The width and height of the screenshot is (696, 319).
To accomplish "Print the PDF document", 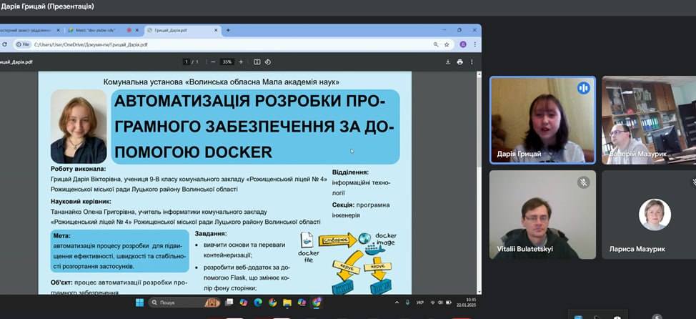I will coord(459,62).
